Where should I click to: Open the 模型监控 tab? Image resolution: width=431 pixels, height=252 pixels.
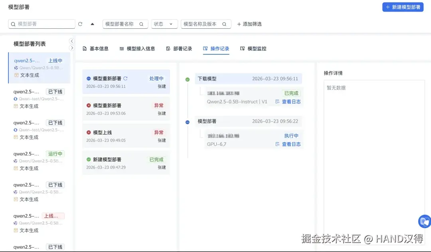(253, 49)
